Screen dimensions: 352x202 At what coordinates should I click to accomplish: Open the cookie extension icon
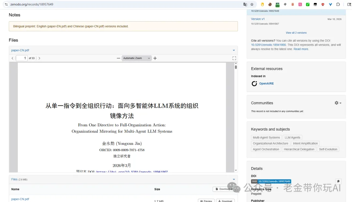tap(270, 4)
